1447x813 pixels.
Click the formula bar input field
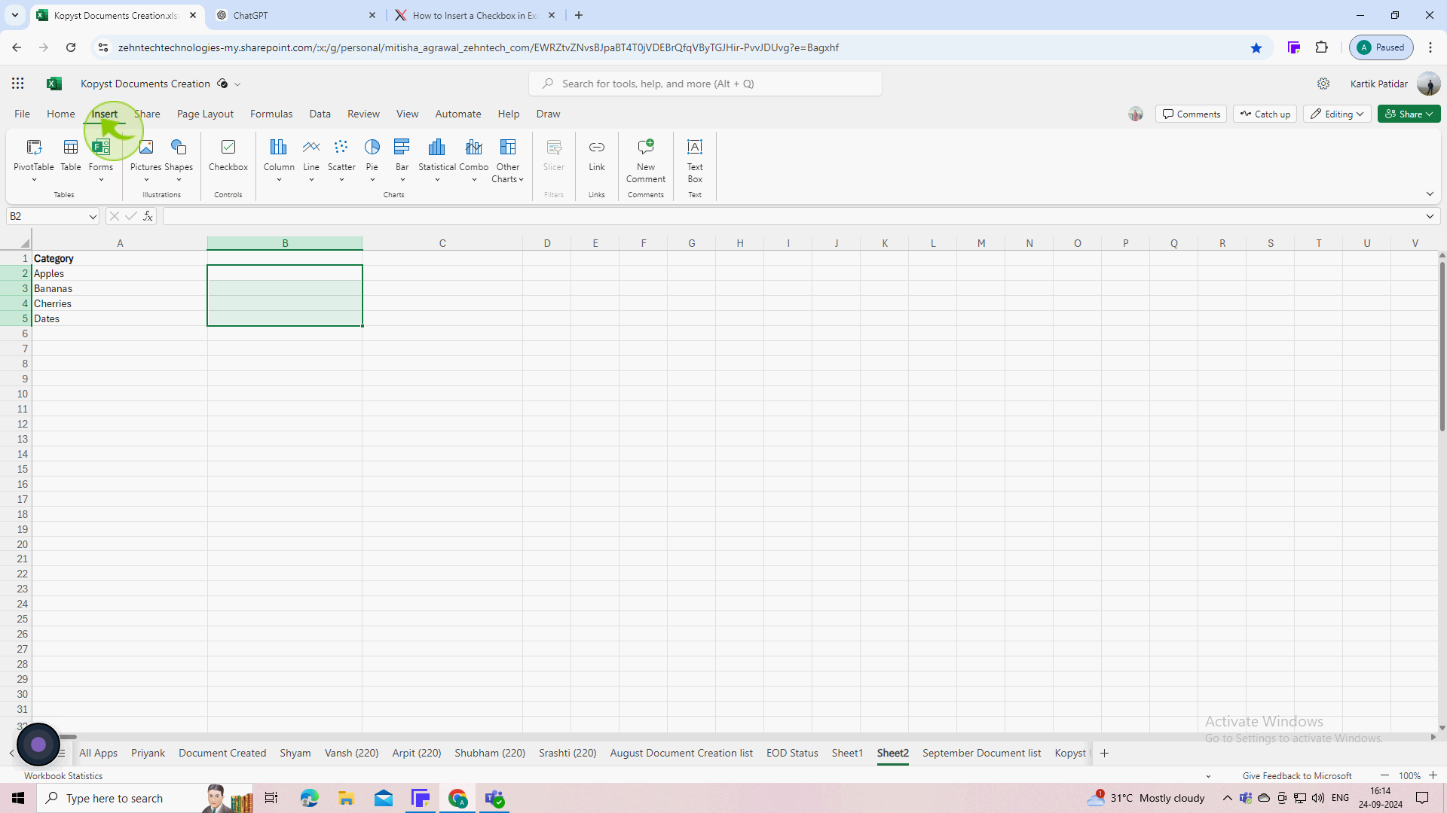pos(791,217)
